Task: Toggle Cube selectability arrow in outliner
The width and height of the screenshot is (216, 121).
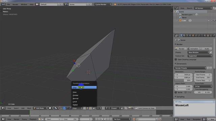Action: (212, 21)
